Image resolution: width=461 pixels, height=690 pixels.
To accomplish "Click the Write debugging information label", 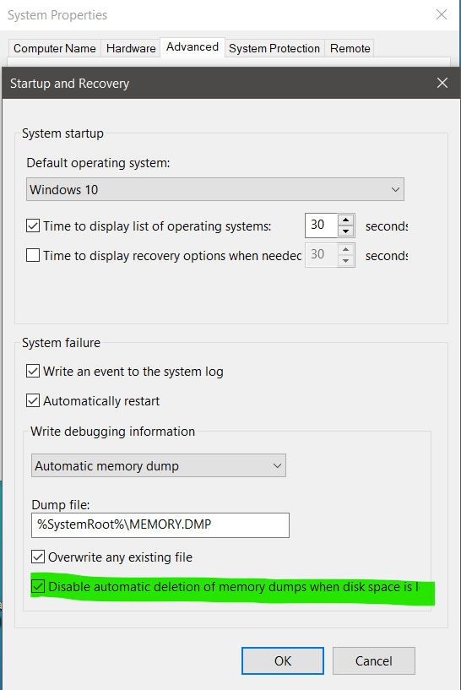I will (x=112, y=432).
